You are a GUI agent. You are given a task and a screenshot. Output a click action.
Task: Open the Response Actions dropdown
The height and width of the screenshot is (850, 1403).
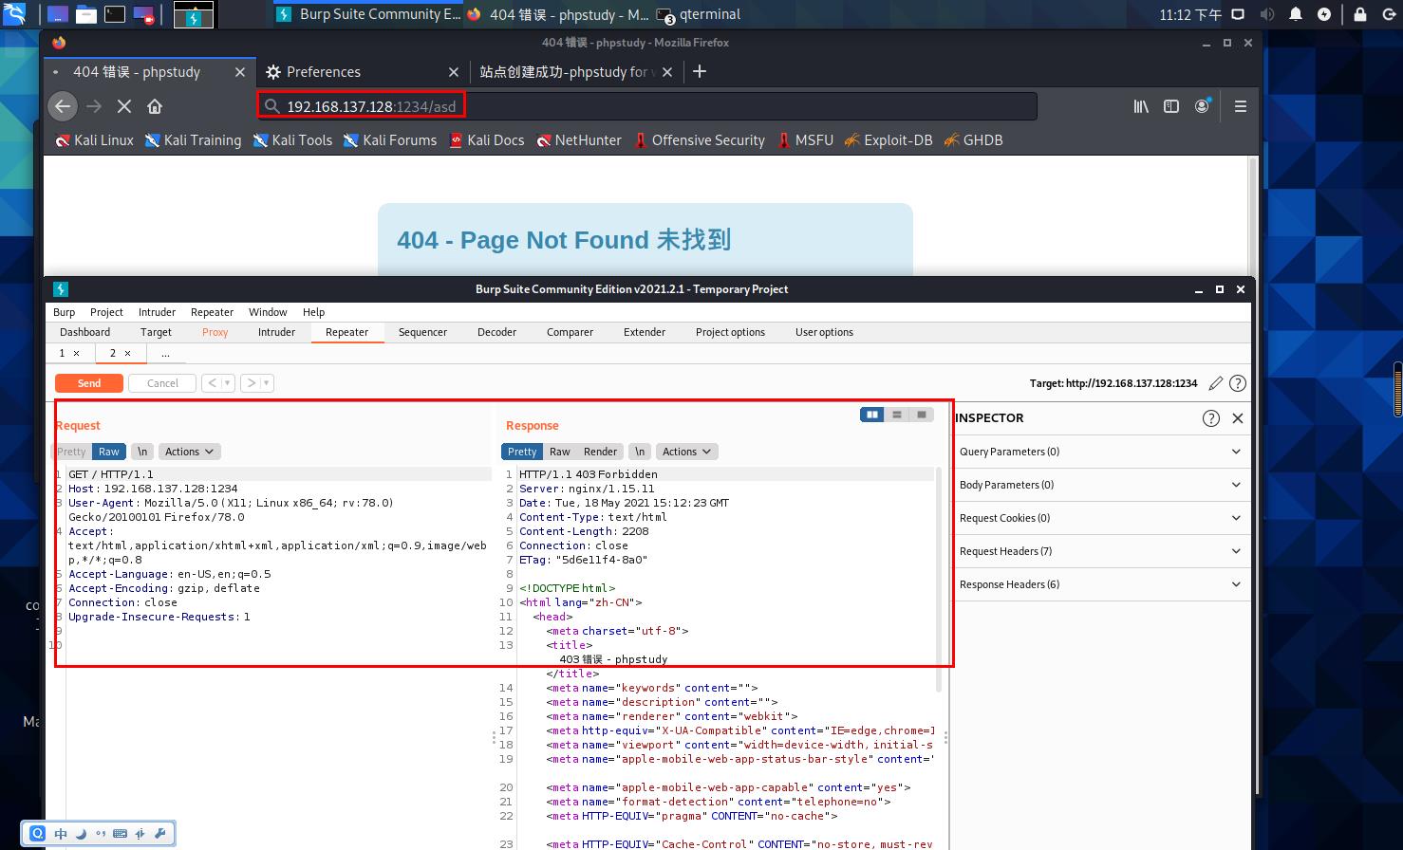pos(686,452)
